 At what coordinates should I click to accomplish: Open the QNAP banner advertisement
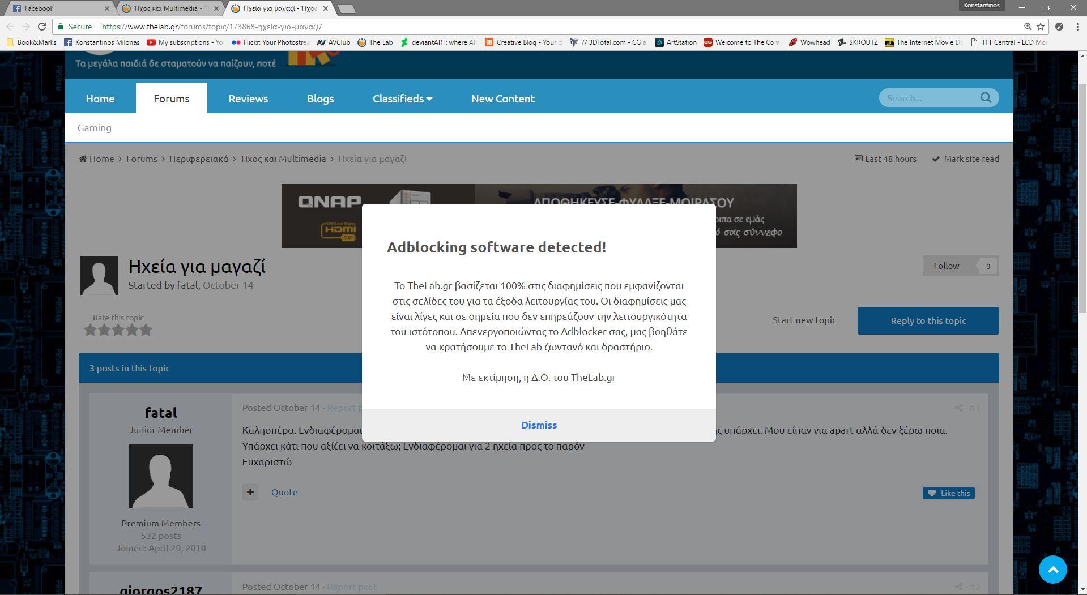[539, 216]
